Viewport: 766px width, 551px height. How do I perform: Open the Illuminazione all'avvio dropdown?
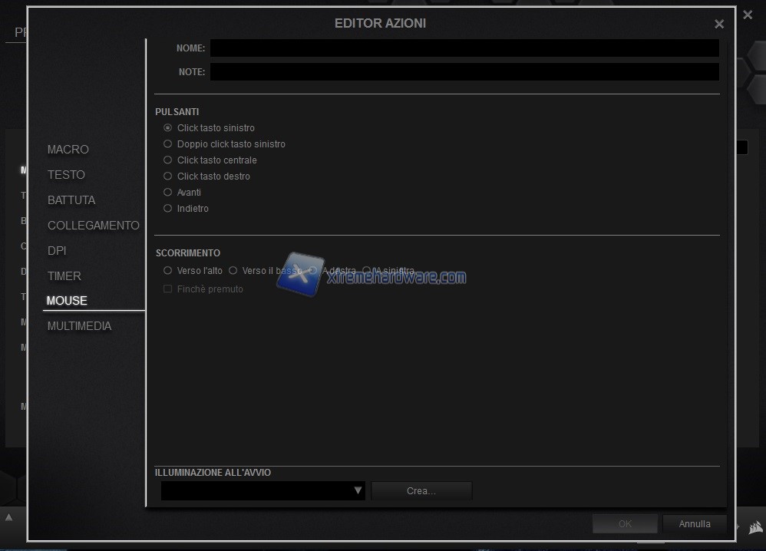[262, 491]
